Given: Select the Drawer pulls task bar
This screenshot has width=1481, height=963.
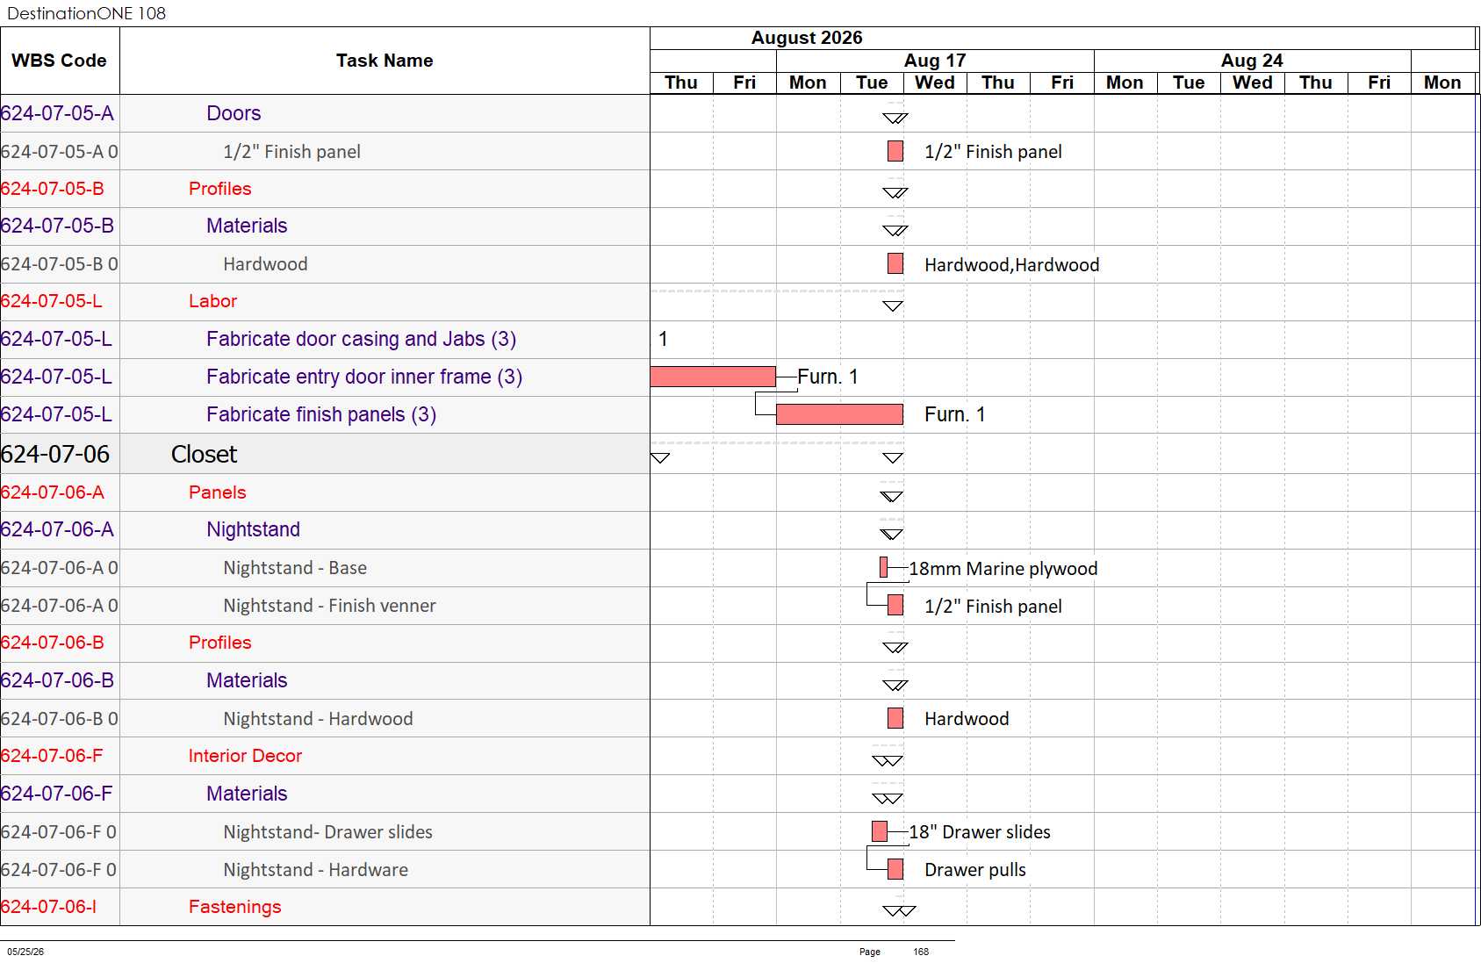Looking at the screenshot, I should pyautogui.click(x=895, y=869).
